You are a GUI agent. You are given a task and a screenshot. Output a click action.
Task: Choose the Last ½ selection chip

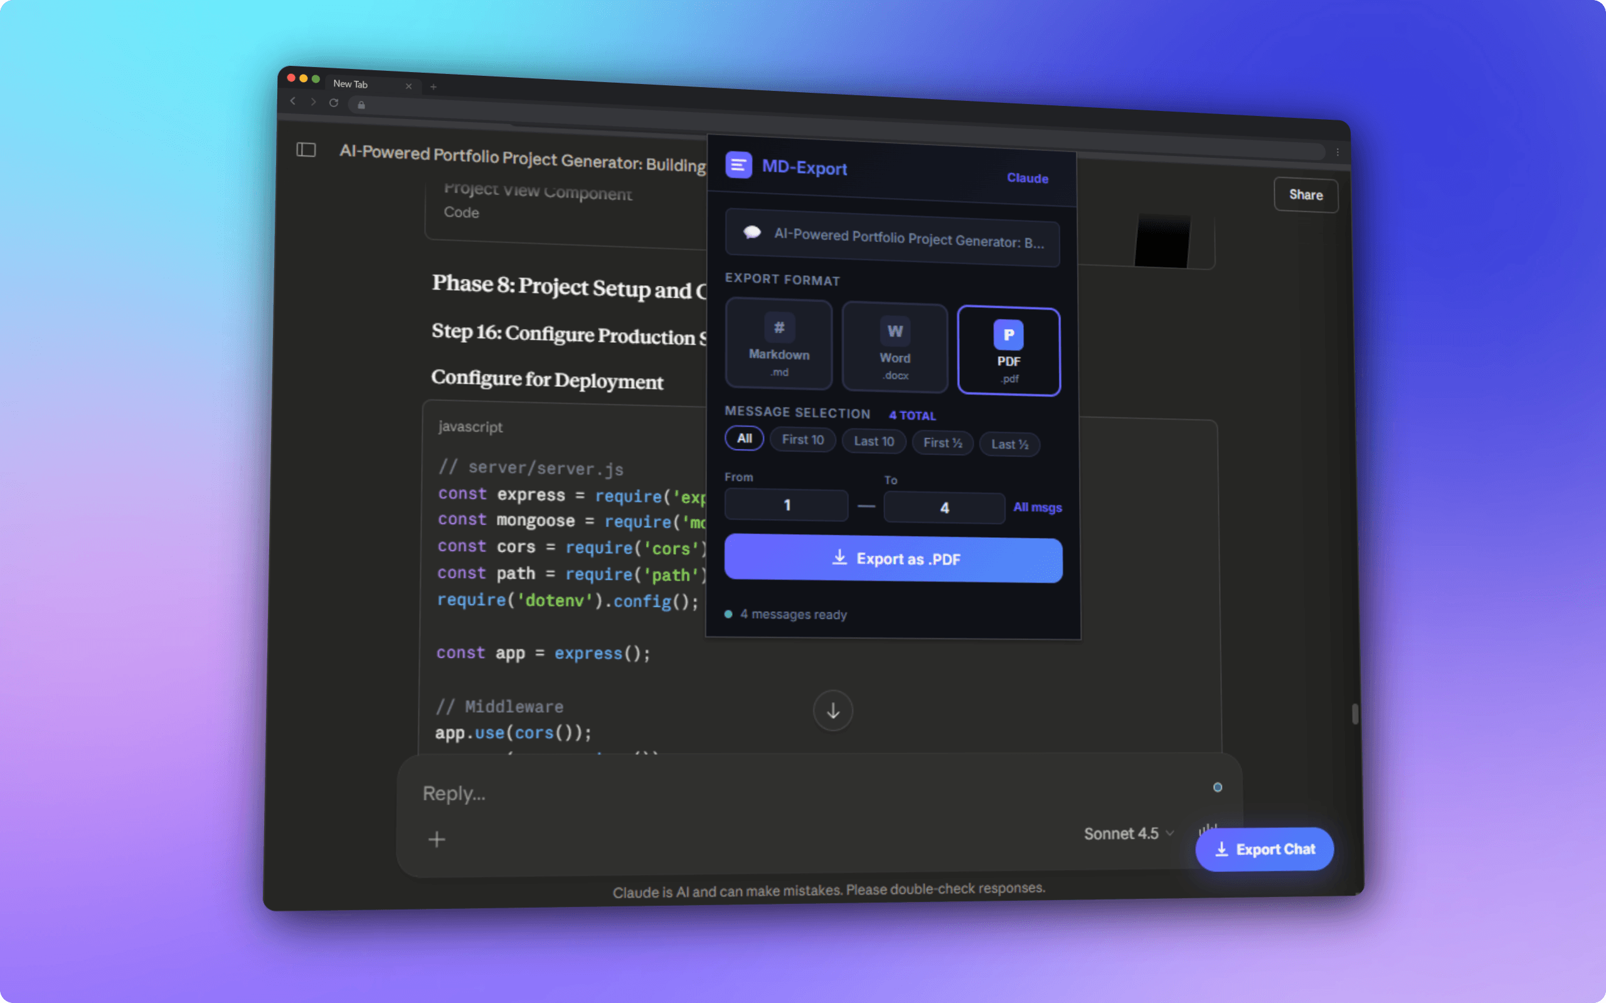coord(1009,444)
